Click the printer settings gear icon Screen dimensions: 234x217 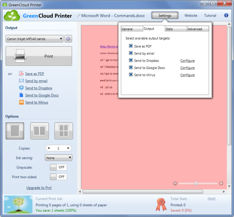(68, 39)
